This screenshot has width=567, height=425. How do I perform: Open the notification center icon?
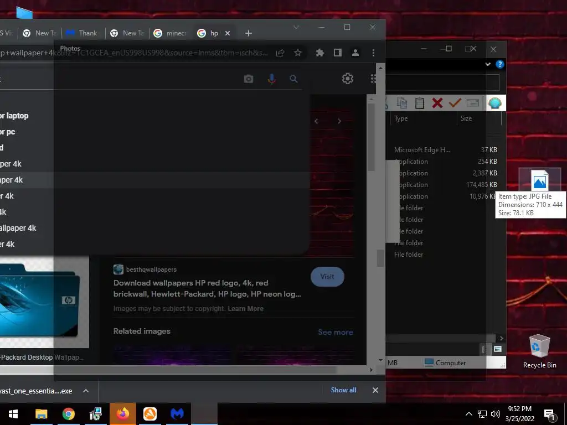550,414
